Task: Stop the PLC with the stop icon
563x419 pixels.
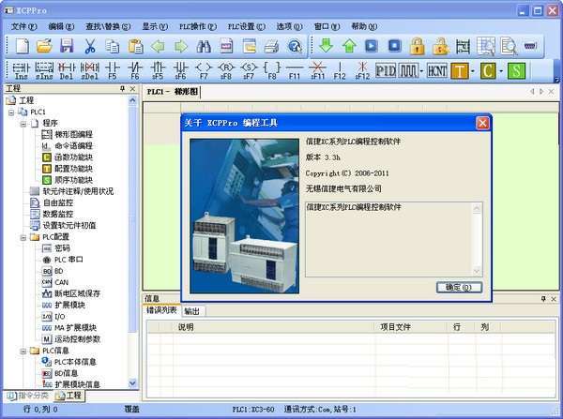Action: click(x=395, y=46)
